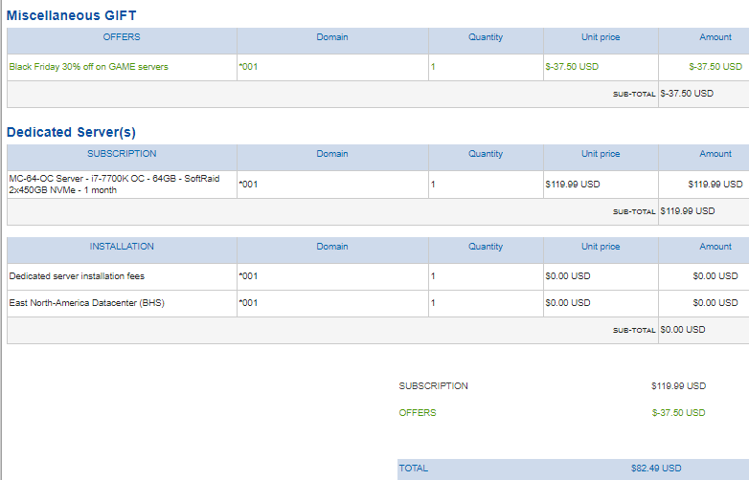Click the $-37.50 USD unit price in offers row

pos(572,67)
